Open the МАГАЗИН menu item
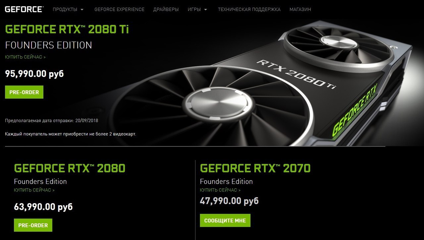This screenshot has width=424, height=240. tap(300, 9)
